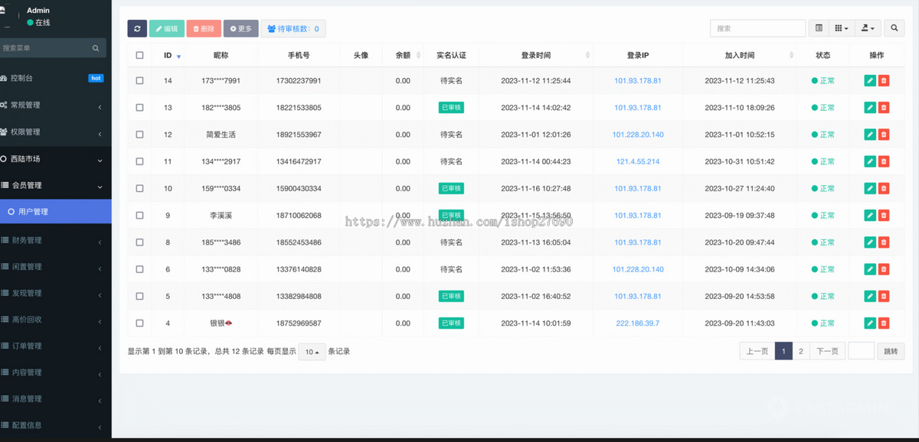Image resolution: width=919 pixels, height=442 pixels.
Task: Open the 更多 dropdown button
Action: coord(240,28)
